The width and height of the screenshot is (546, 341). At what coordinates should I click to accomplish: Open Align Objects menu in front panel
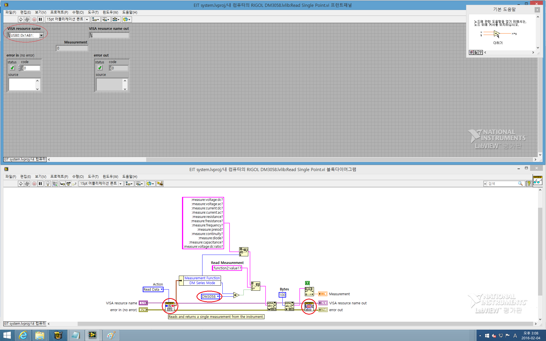tap(96, 19)
